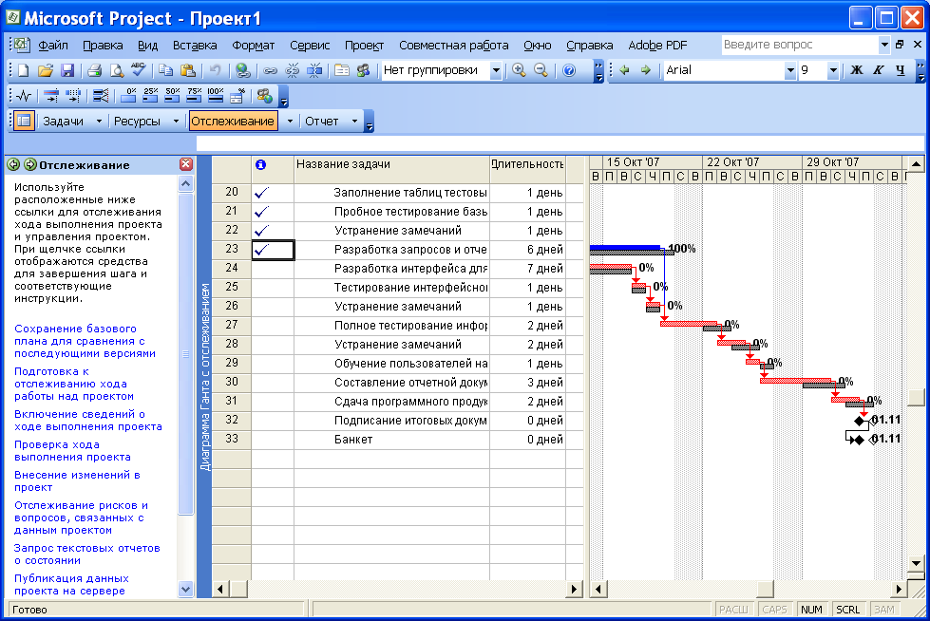Open the update tasks icon

coord(237,96)
